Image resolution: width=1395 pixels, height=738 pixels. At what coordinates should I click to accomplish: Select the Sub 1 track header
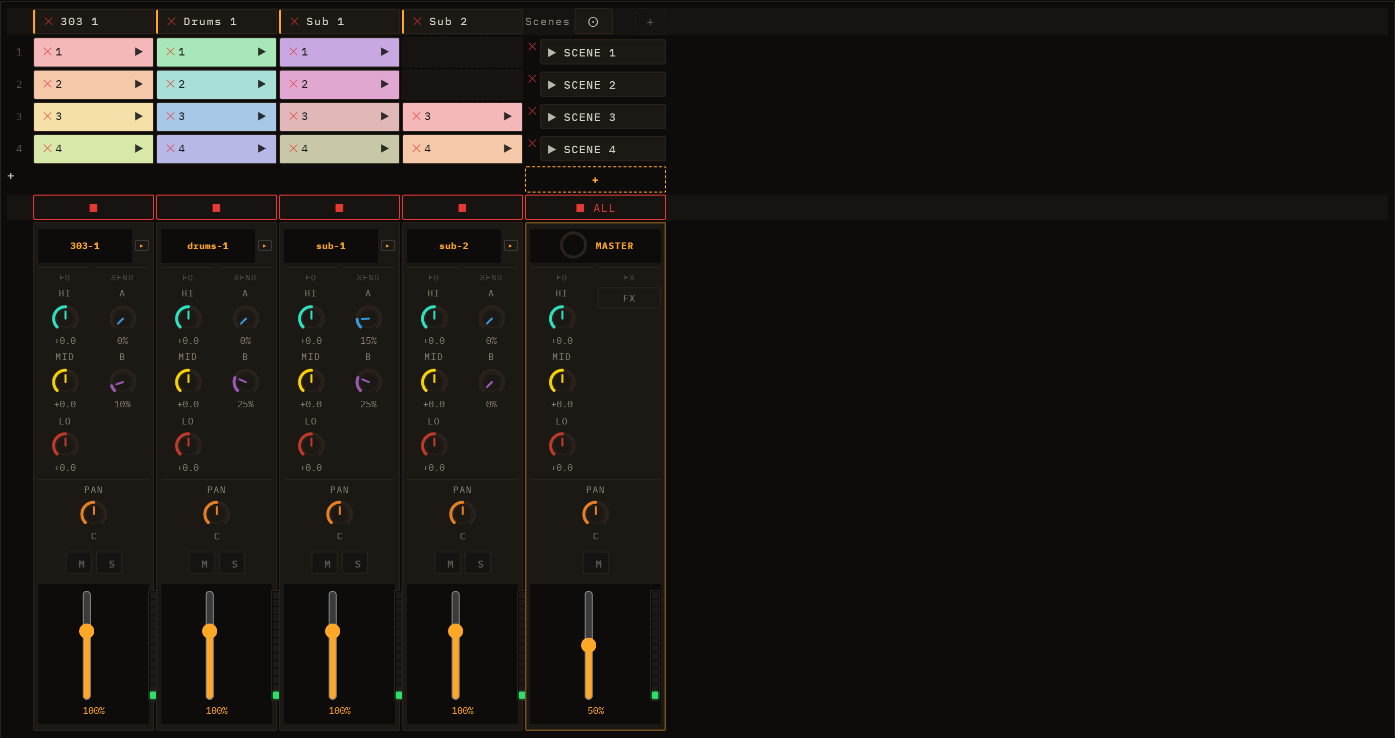click(340, 22)
